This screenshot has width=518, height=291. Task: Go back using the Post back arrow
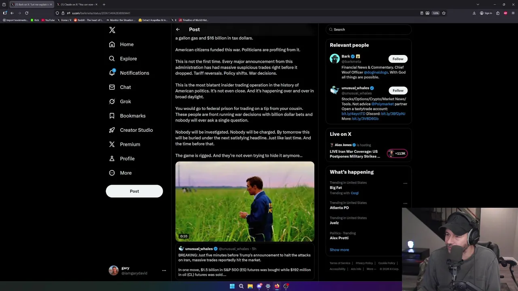point(178,30)
